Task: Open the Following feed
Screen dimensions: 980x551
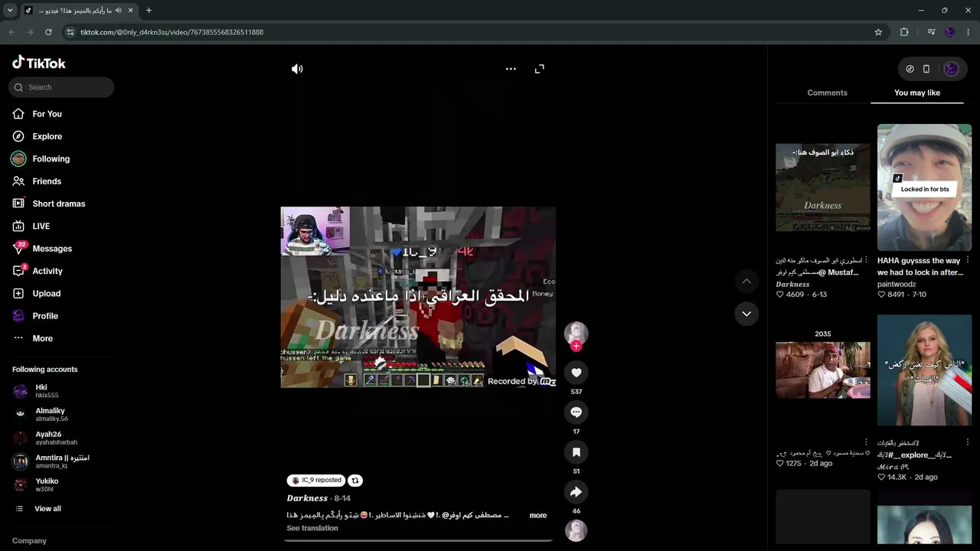Action: coord(51,158)
